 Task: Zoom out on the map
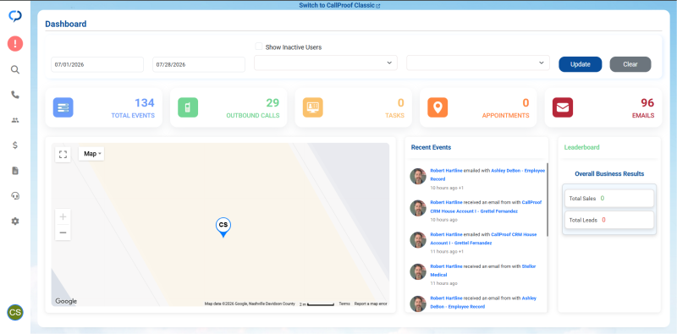point(63,233)
